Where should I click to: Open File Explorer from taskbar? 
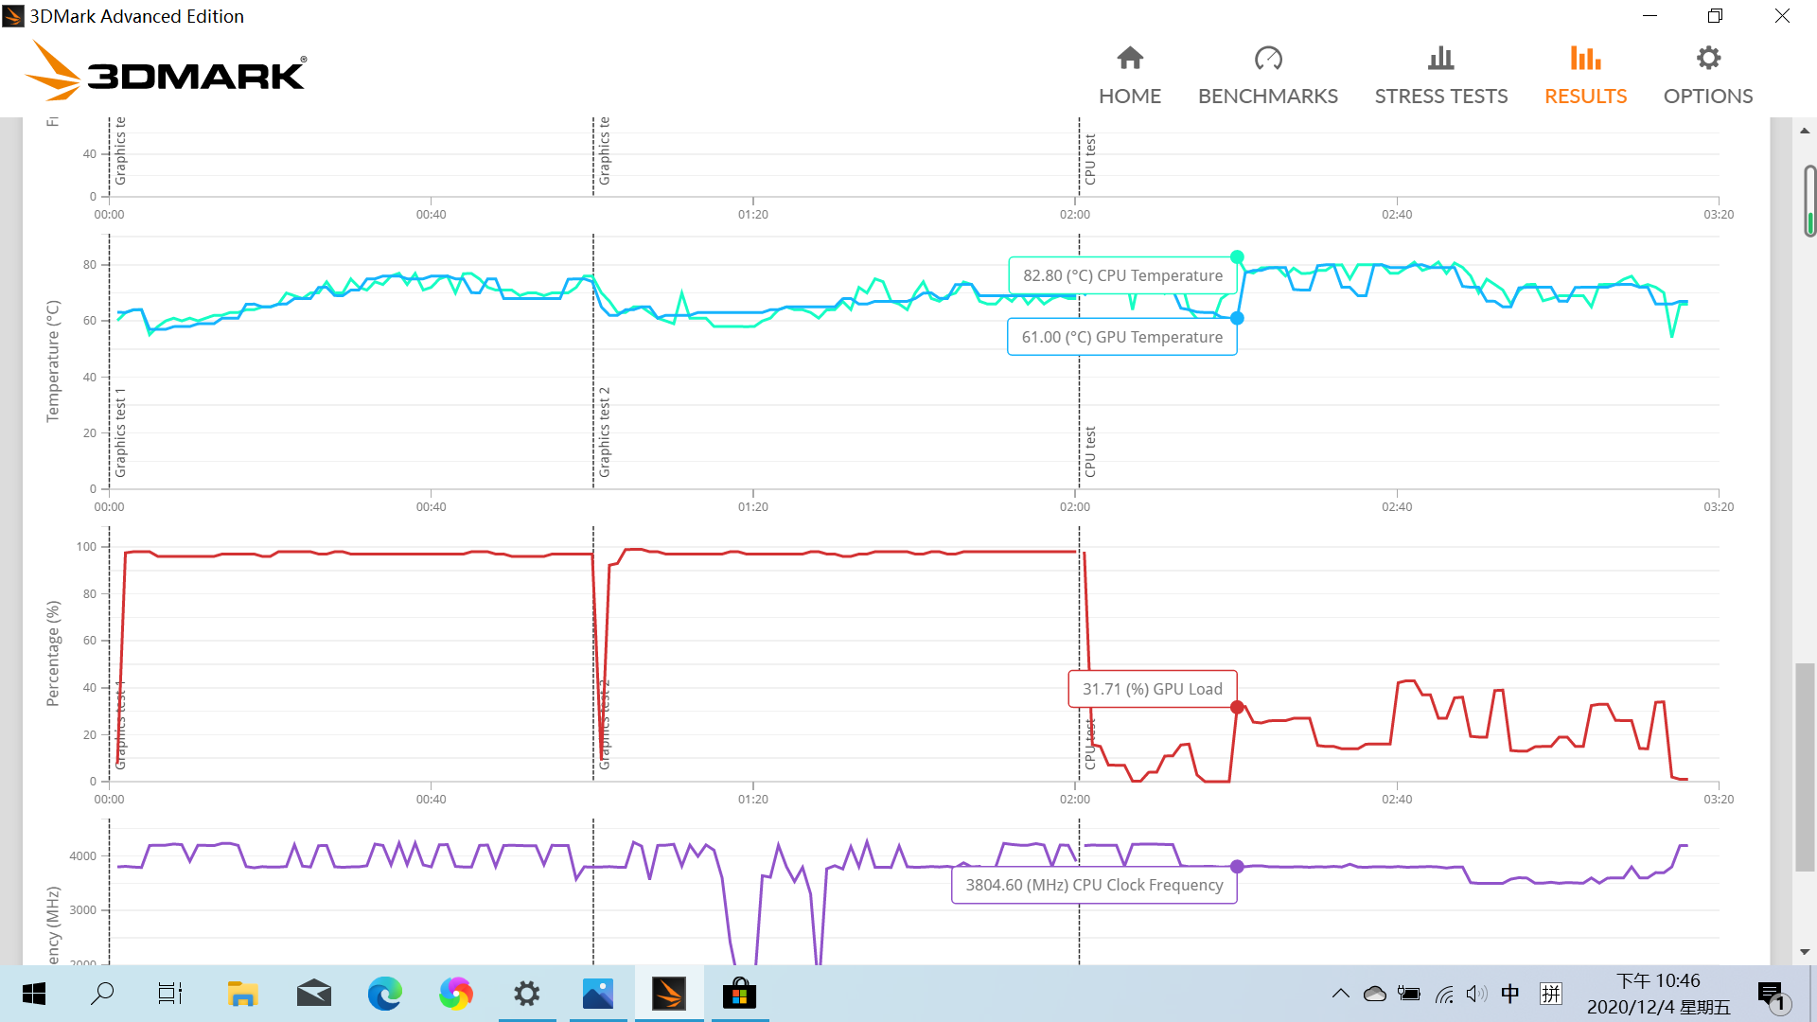(x=242, y=994)
